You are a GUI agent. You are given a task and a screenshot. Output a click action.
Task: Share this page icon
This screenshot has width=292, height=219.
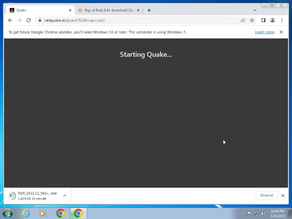(x=243, y=20)
